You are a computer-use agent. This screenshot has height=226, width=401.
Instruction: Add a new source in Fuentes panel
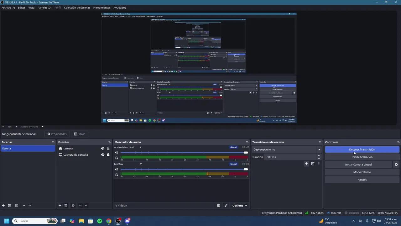point(60,206)
